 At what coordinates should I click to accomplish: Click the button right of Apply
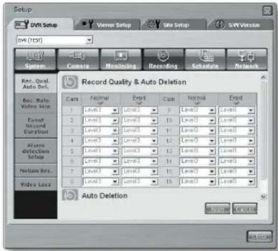click(x=245, y=209)
